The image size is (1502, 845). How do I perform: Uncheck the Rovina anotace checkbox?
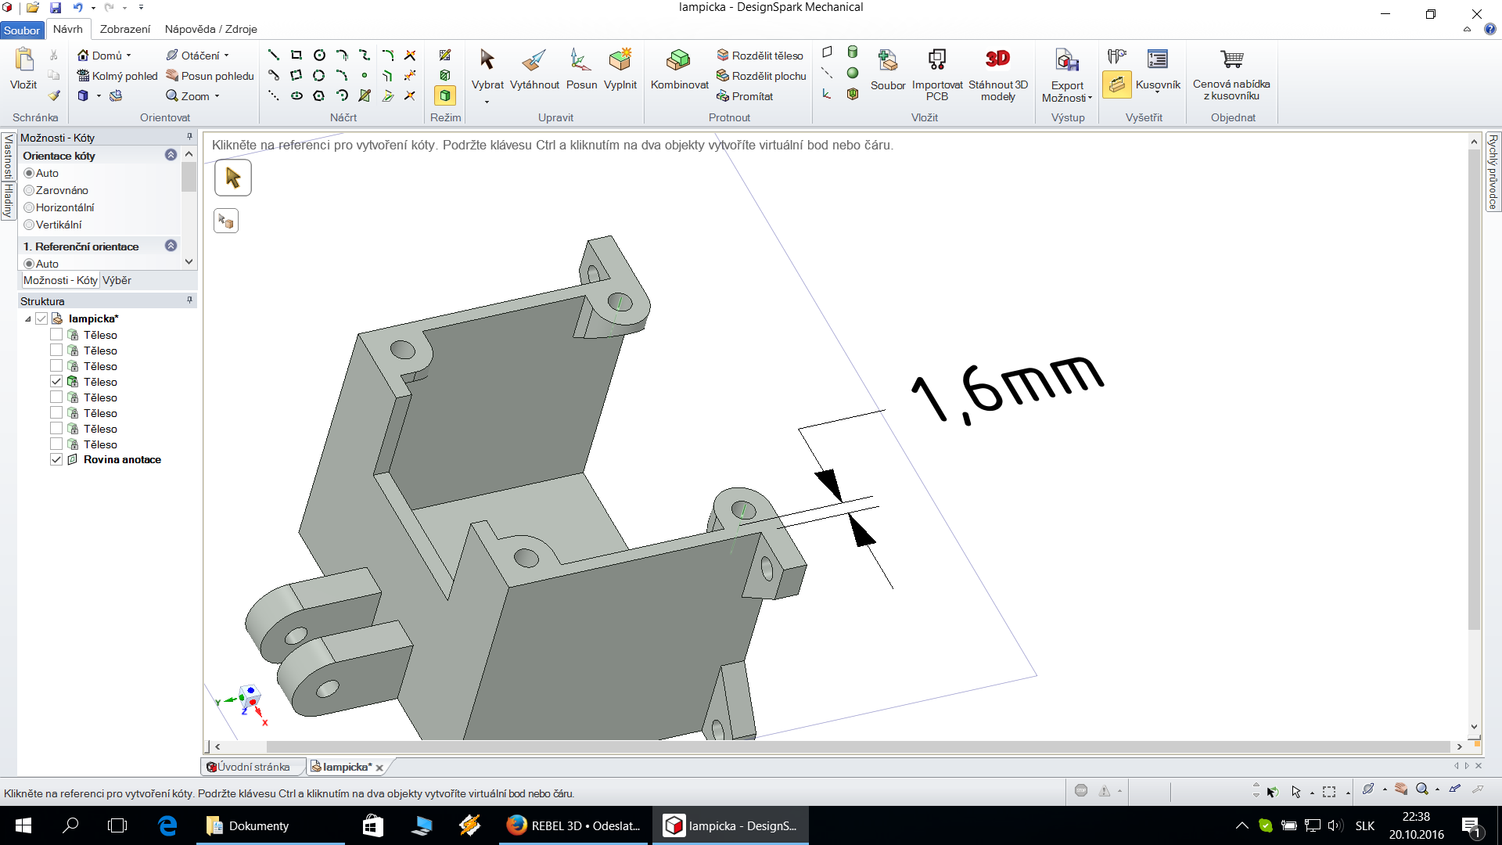pyautogui.click(x=56, y=459)
